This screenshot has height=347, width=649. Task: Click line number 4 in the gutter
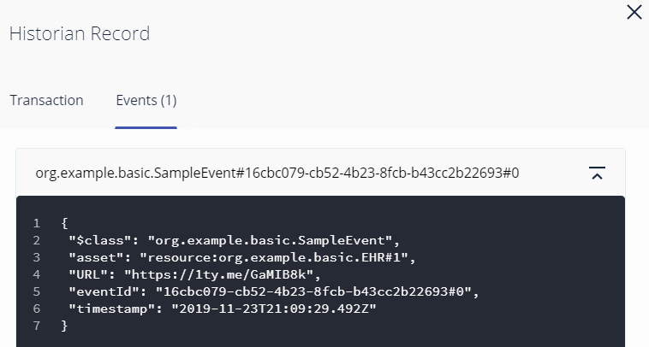pyautogui.click(x=37, y=274)
